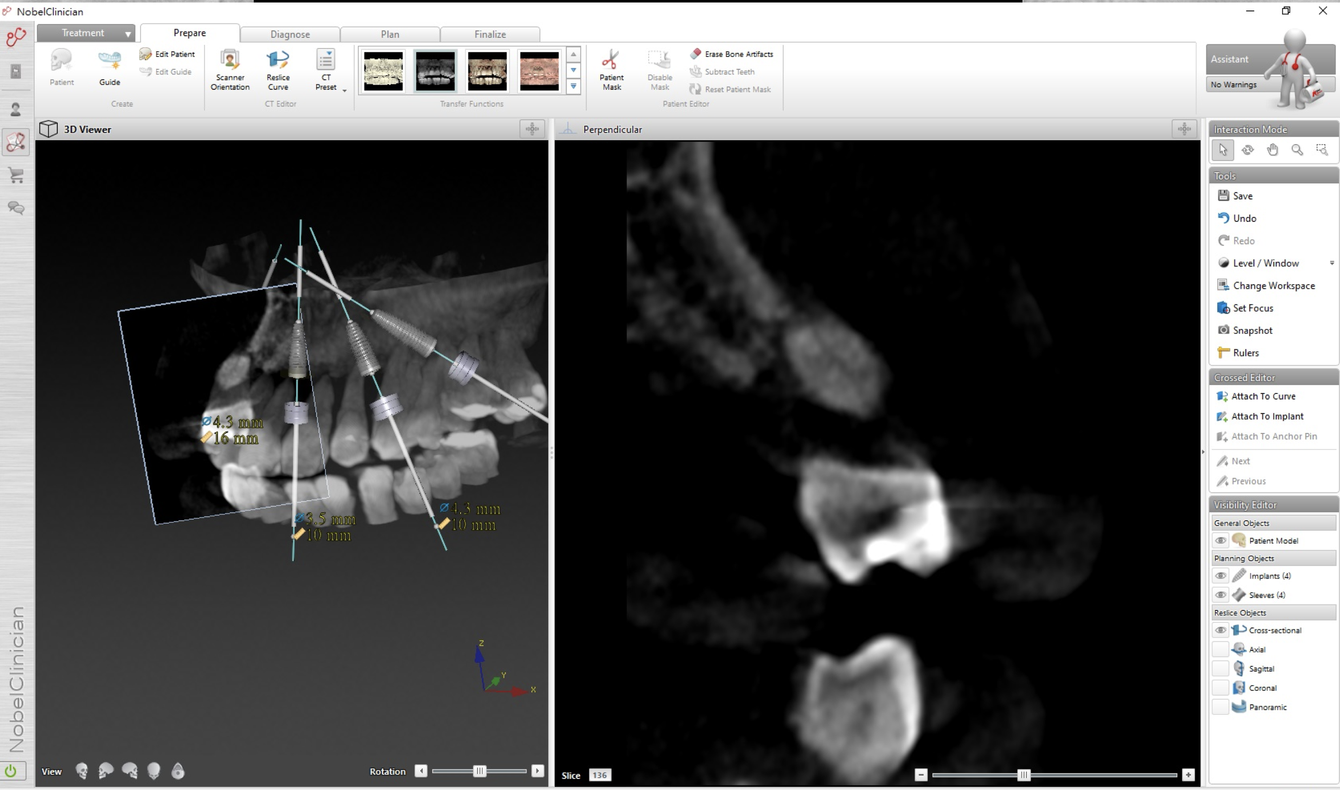Switch to the Finalize tab
The height and width of the screenshot is (790, 1340).
click(x=490, y=34)
